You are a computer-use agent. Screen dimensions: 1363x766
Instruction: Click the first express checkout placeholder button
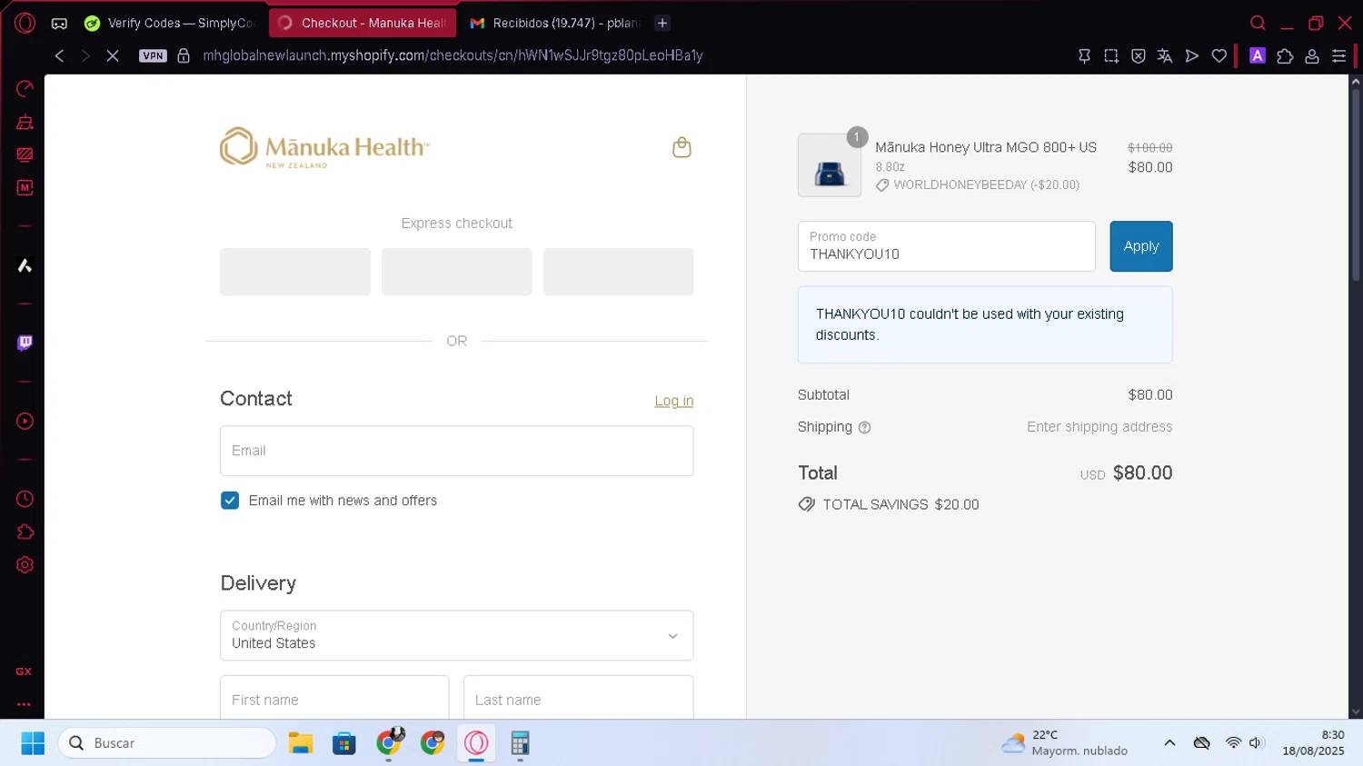(x=295, y=272)
